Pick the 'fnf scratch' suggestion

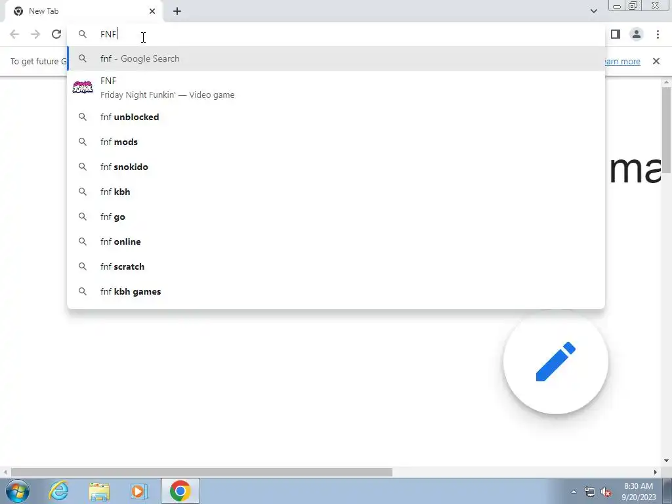336,266
